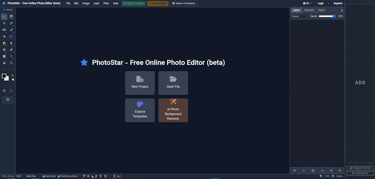Image resolution: width=375 pixels, height=179 pixels.
Task: Toggle the Auto-Select checkbox
Action: 44,176
